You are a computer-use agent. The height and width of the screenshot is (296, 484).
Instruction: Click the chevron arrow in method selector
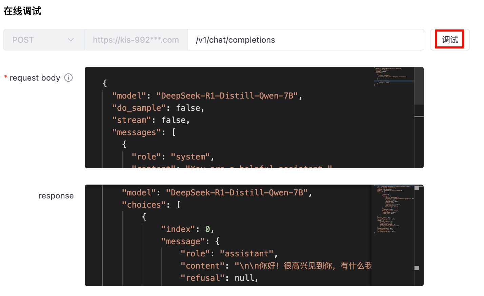tap(70, 40)
